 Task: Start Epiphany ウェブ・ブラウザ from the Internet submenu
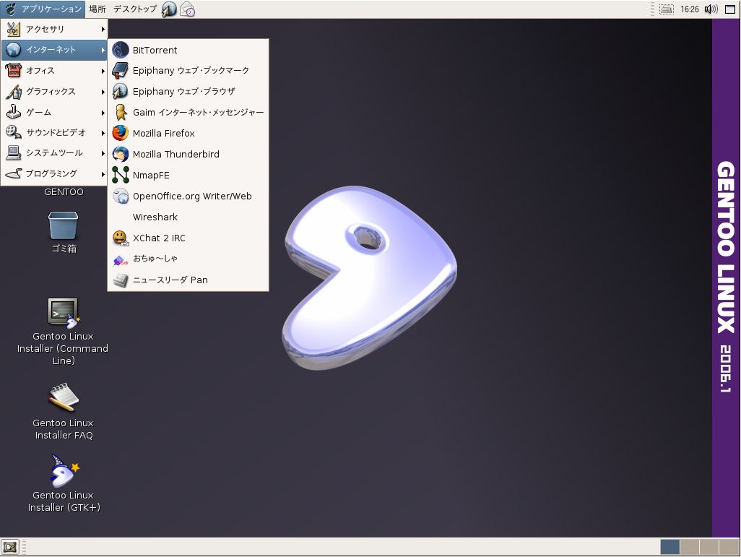click(x=188, y=91)
